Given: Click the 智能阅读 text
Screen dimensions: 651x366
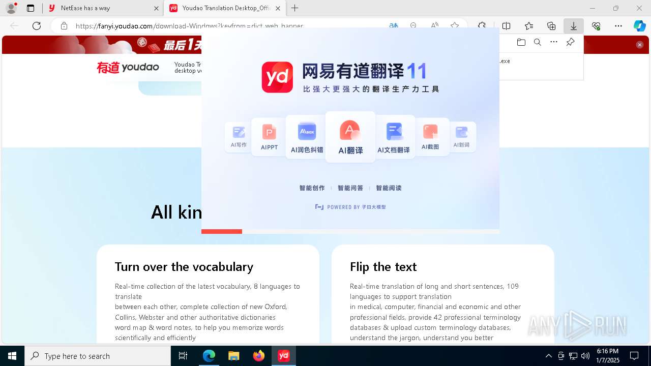Looking at the screenshot, I should click(x=389, y=188).
